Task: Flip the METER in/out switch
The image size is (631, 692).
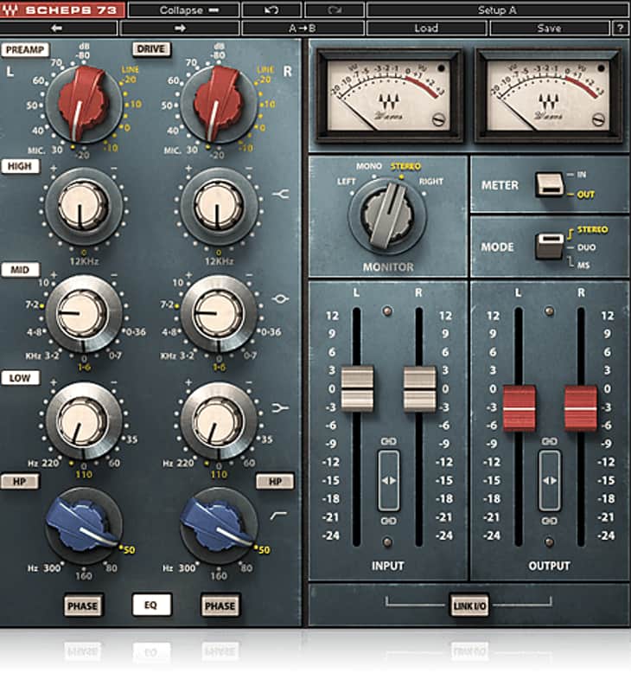Action: [x=549, y=184]
